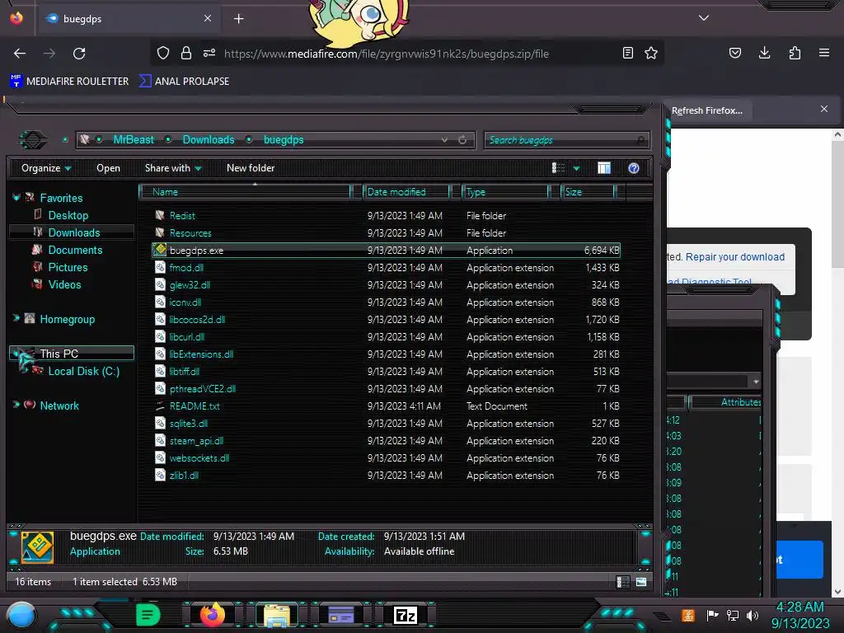Change view mode icon
The height and width of the screenshot is (633, 844).
point(558,168)
